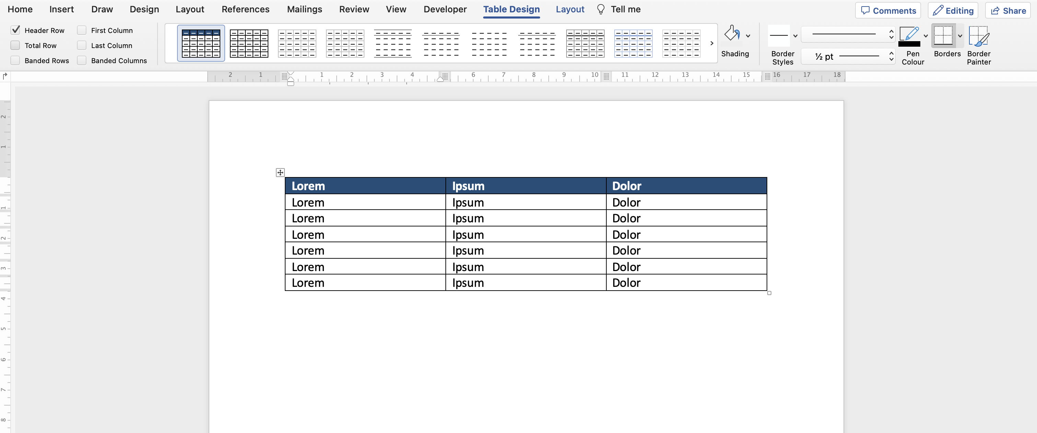Tick the Last Column checkbox
Image resolution: width=1037 pixels, height=433 pixels.
(82, 45)
